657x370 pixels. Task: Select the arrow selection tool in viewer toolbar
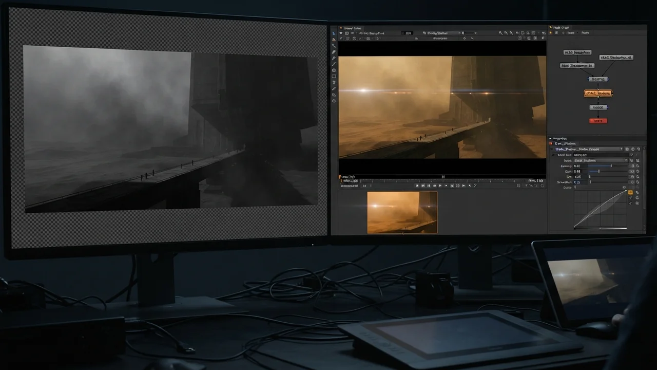click(334, 33)
